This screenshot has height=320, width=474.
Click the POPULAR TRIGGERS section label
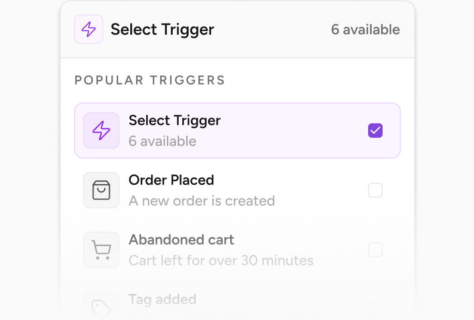[150, 80]
